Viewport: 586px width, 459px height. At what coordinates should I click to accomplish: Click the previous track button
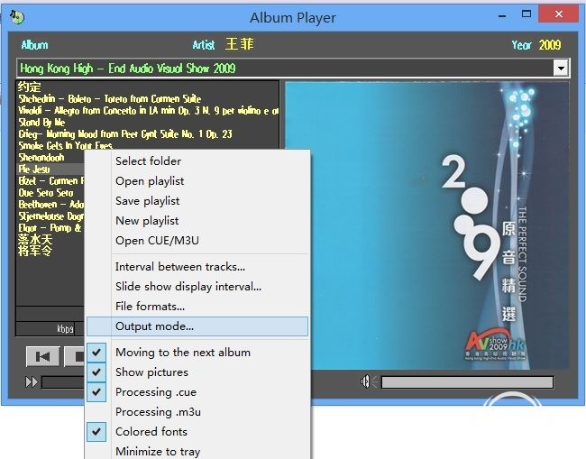point(42,356)
